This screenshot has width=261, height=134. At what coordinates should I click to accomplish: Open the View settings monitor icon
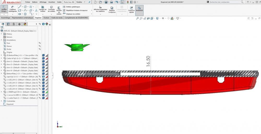click(177, 18)
